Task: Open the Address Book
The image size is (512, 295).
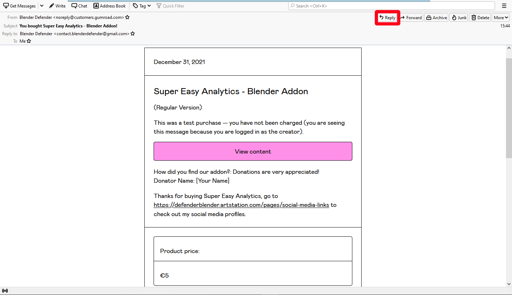Action: click(x=110, y=6)
